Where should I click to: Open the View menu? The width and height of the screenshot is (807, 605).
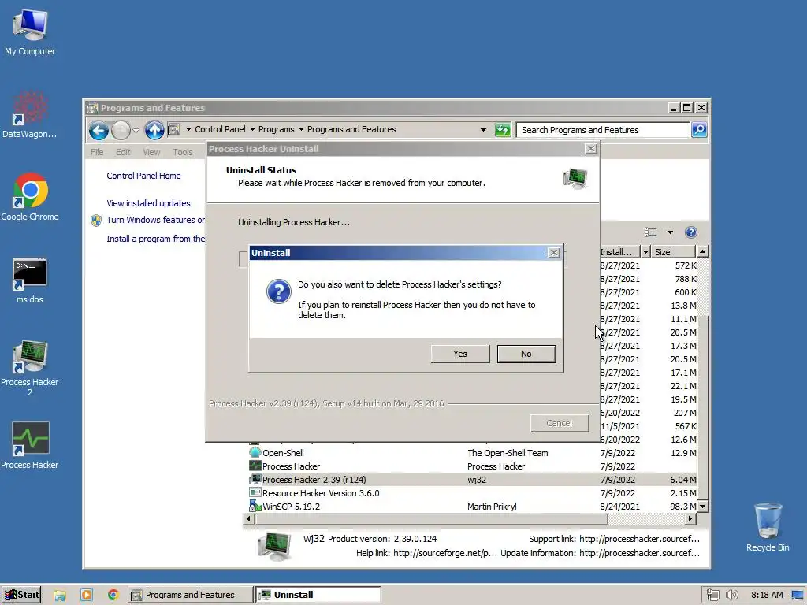click(151, 152)
